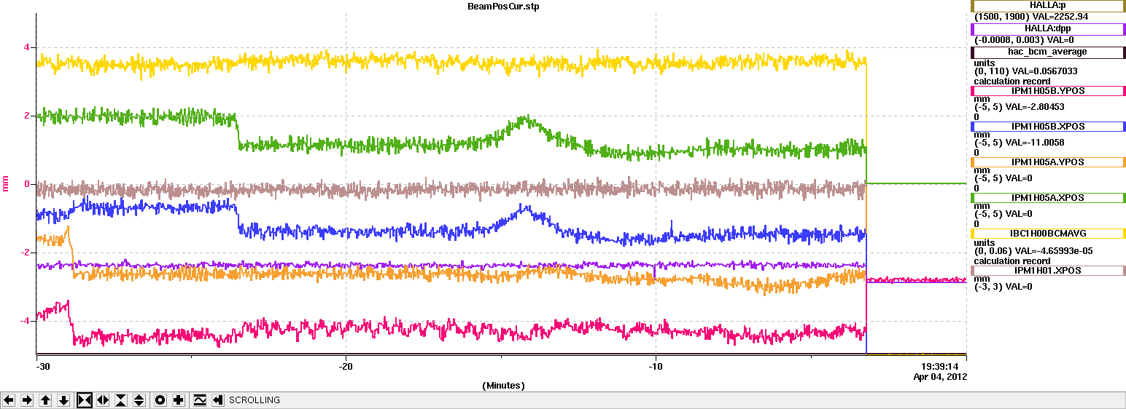Select the IPM1H05B.XPOS legend entry
Viewport: 1126px width, 409px height.
click(x=1047, y=127)
